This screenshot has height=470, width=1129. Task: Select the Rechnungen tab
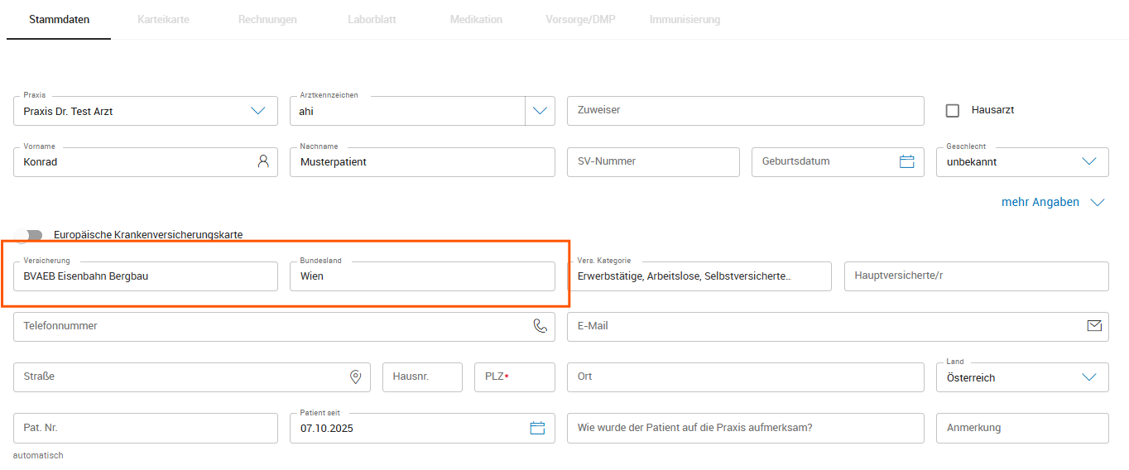[x=267, y=19]
